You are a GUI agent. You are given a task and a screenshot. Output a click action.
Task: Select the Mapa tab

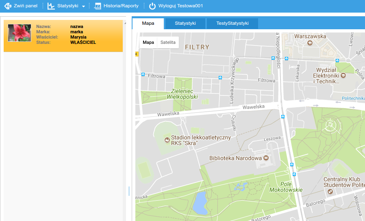tap(148, 24)
